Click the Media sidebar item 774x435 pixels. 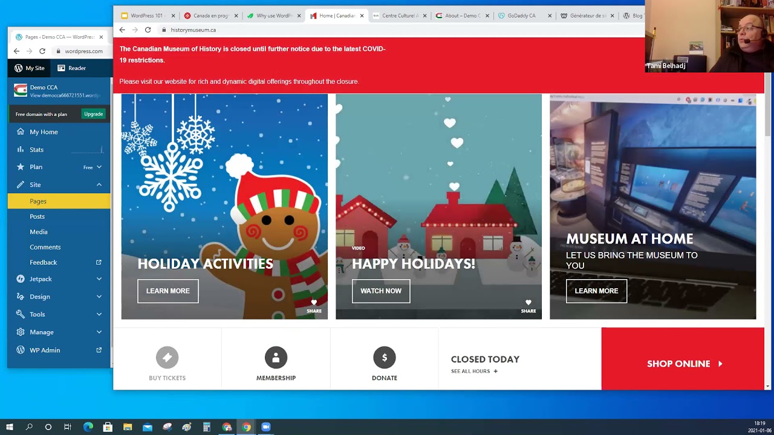click(x=39, y=231)
